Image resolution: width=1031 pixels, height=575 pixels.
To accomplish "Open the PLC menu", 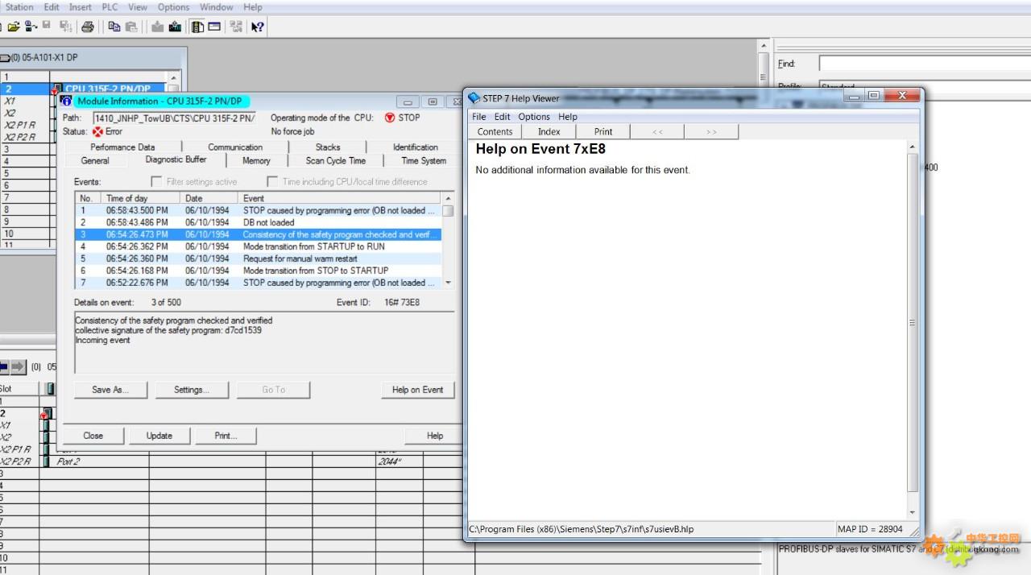I will [110, 7].
